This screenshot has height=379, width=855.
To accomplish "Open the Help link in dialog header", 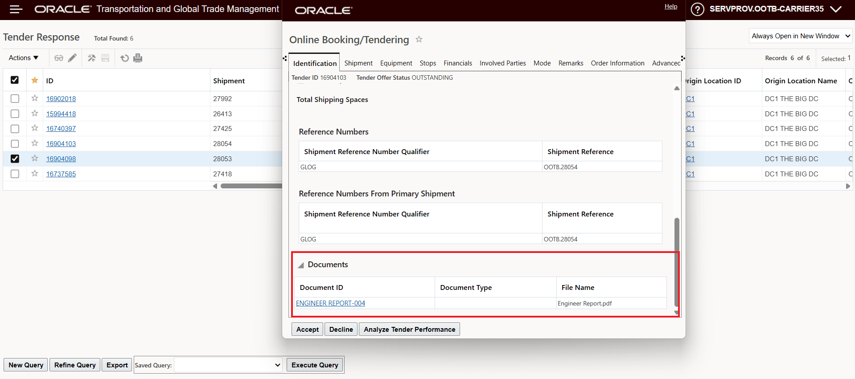I will [x=671, y=6].
